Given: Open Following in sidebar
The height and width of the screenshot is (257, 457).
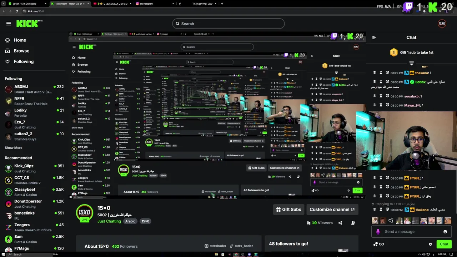Looking at the screenshot, I should 19,61.
